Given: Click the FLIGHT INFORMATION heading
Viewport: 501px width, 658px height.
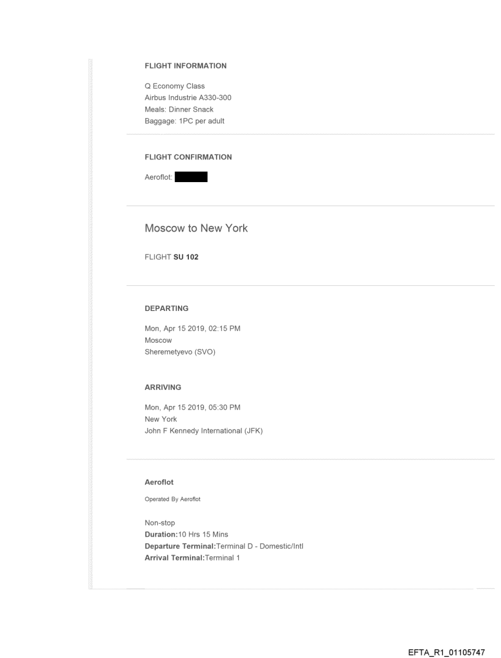Looking at the screenshot, I should [x=185, y=66].
